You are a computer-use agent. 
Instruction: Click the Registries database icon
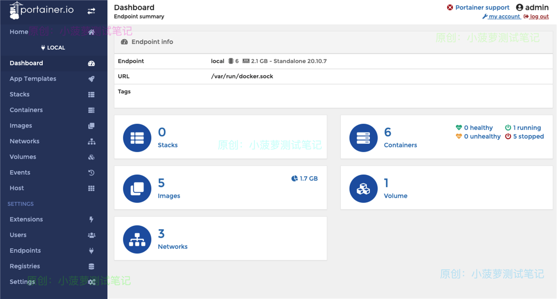tap(91, 266)
